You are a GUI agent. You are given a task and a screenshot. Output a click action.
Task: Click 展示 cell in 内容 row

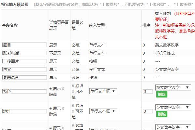click(53, 70)
